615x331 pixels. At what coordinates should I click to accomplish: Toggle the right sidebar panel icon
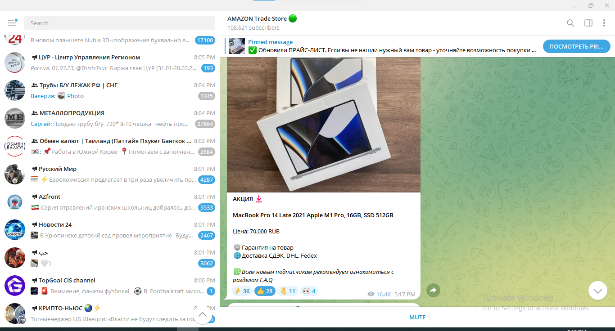[x=588, y=23]
